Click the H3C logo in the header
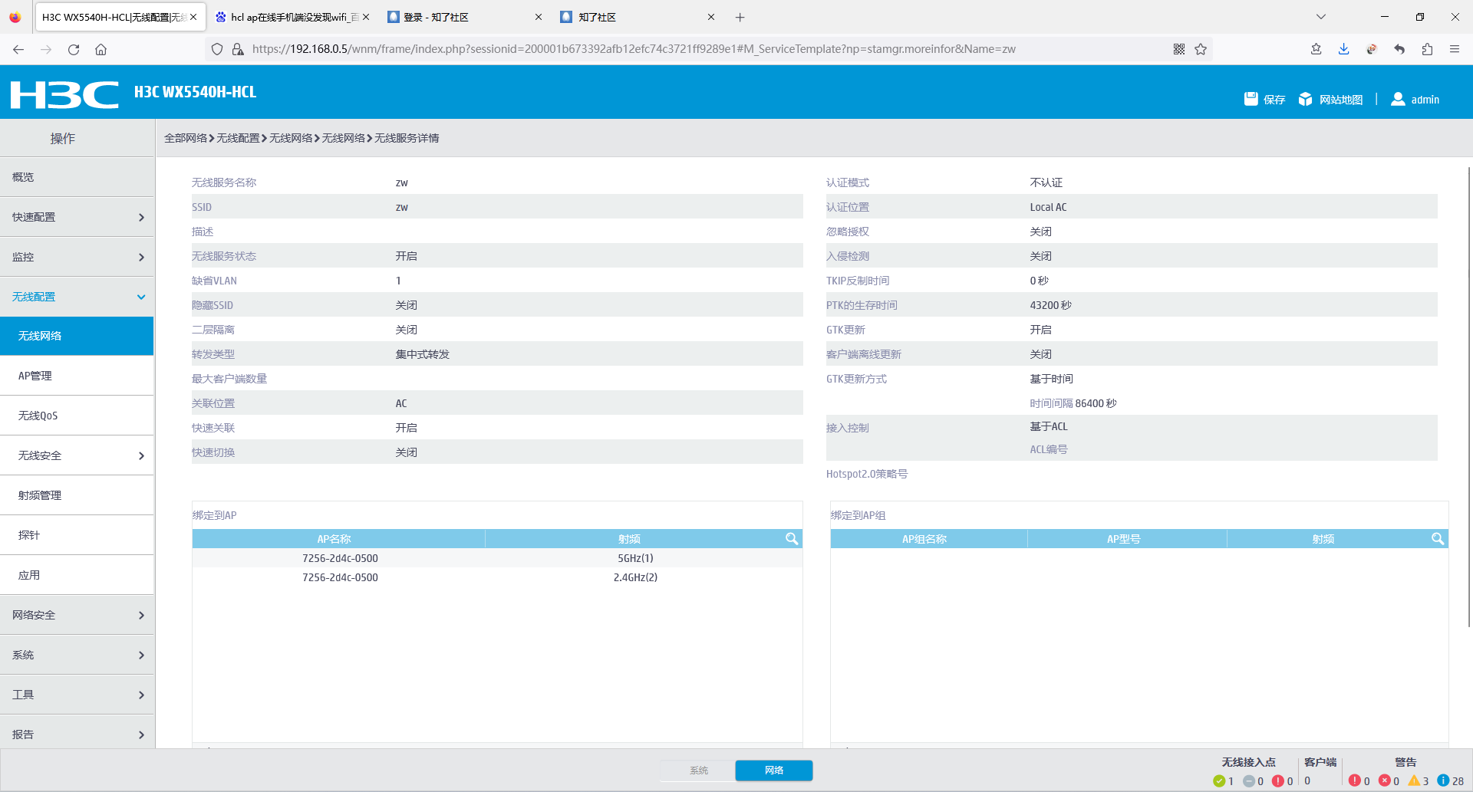The image size is (1473, 792). pos(64,94)
